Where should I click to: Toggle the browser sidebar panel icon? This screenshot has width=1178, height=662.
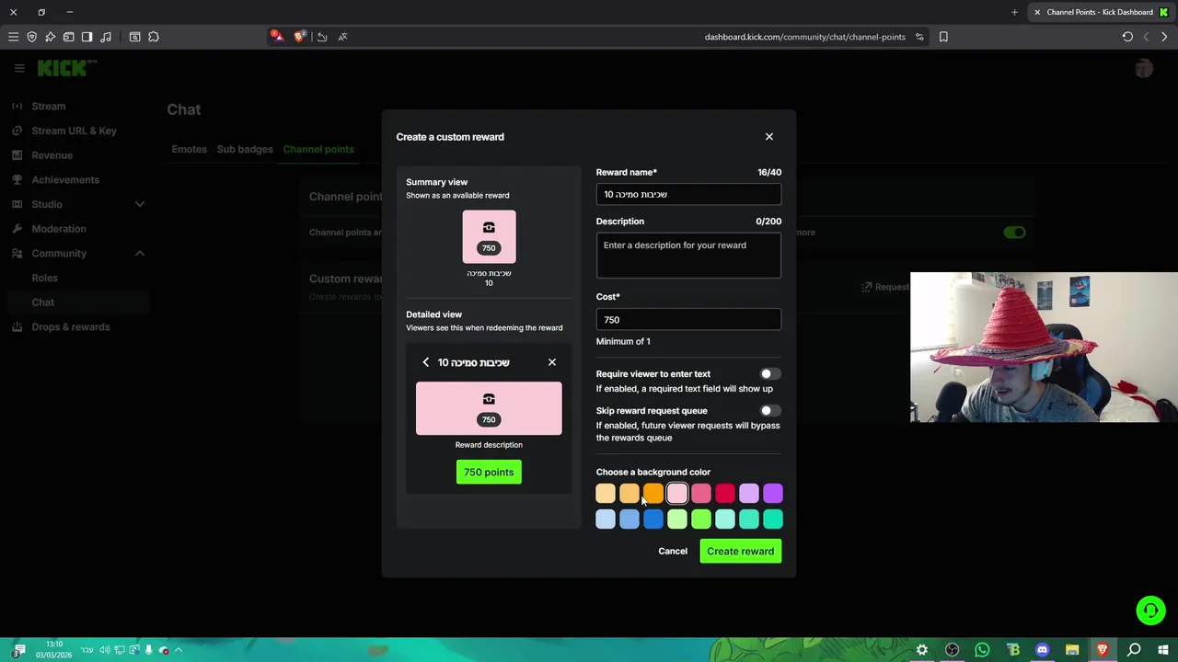click(x=87, y=37)
